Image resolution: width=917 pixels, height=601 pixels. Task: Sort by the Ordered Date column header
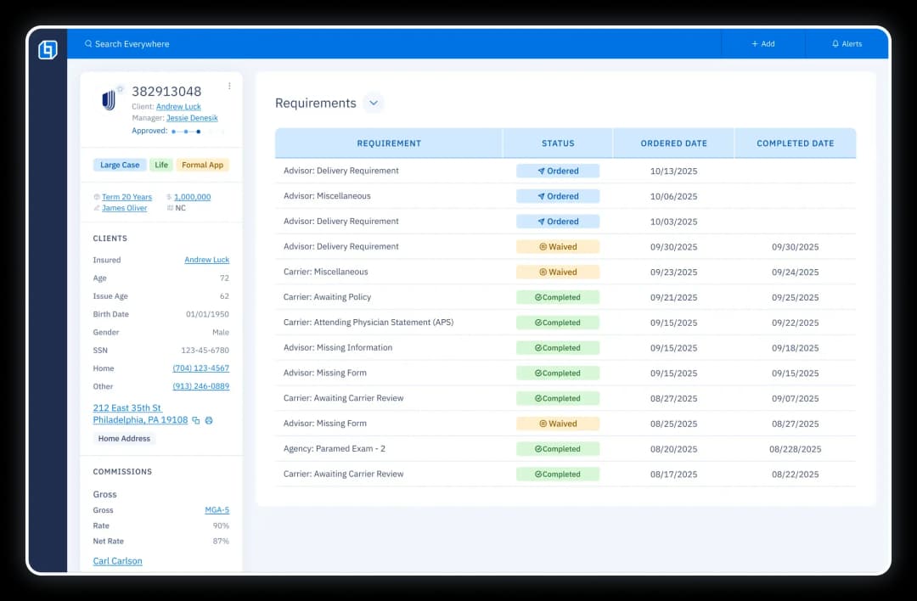point(673,143)
